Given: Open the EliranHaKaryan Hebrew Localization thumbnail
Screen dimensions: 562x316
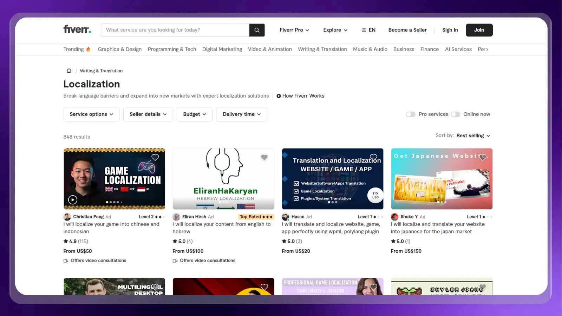Looking at the screenshot, I should 223,179.
